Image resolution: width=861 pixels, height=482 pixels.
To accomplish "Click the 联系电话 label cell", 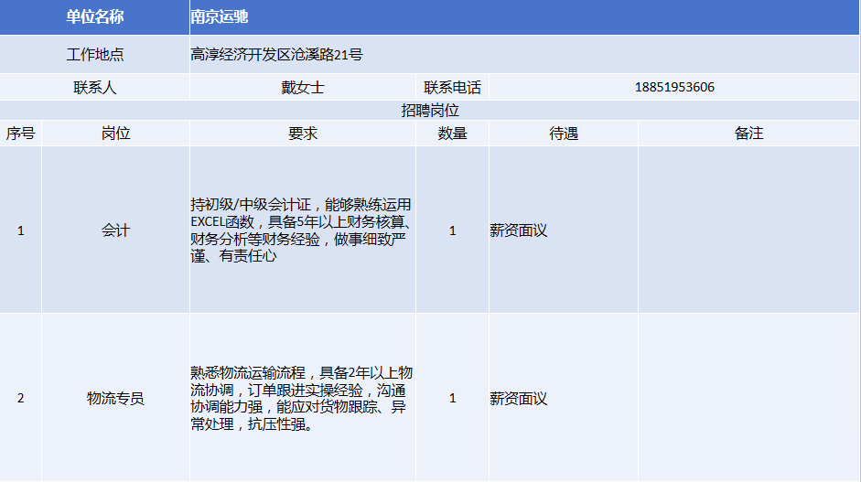I will pyautogui.click(x=452, y=88).
